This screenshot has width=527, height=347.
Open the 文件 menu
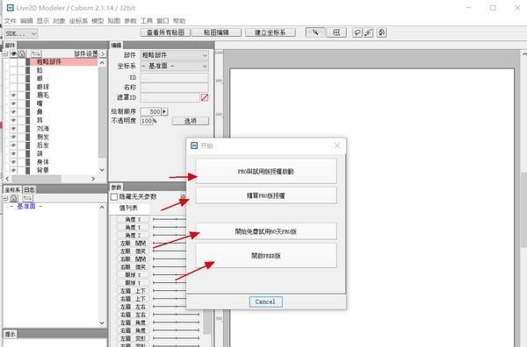(10, 21)
